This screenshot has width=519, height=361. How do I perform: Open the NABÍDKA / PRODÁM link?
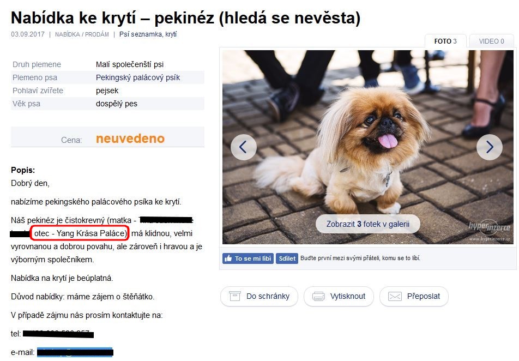pyautogui.click(x=82, y=34)
